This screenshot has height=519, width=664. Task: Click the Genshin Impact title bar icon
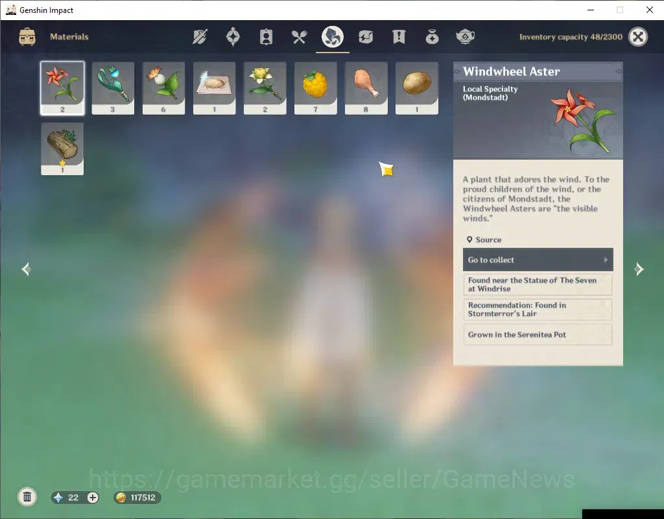pos(11,10)
